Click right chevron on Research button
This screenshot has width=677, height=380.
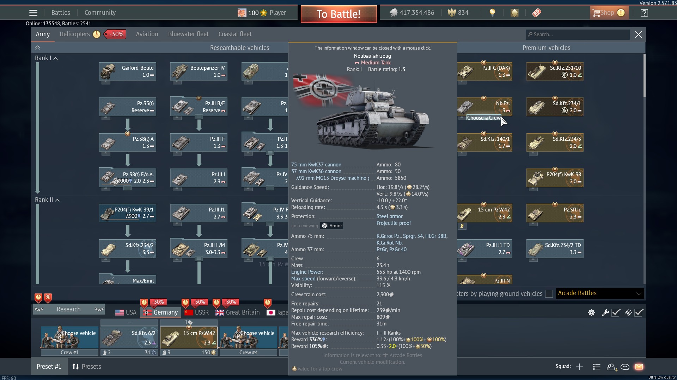click(x=99, y=309)
